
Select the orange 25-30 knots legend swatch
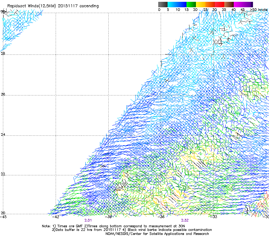pos(210,4)
